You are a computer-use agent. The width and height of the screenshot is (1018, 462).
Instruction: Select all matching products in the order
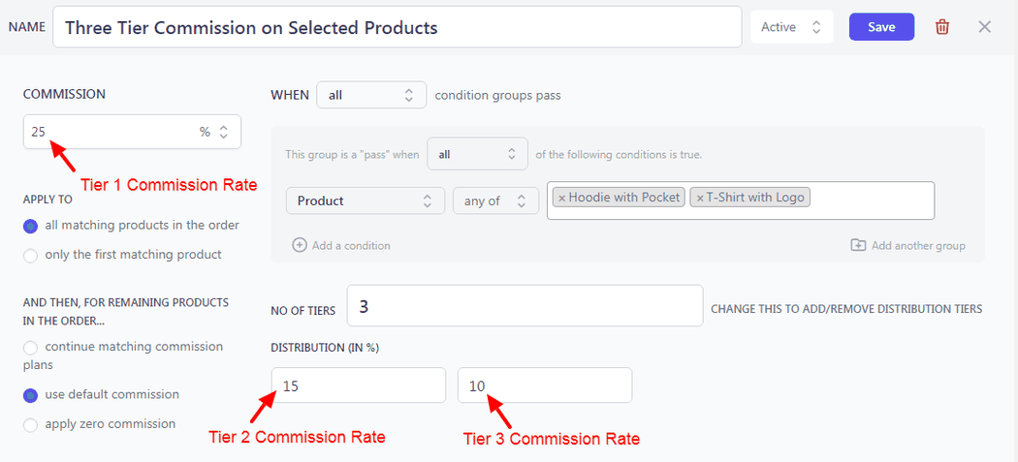(31, 226)
